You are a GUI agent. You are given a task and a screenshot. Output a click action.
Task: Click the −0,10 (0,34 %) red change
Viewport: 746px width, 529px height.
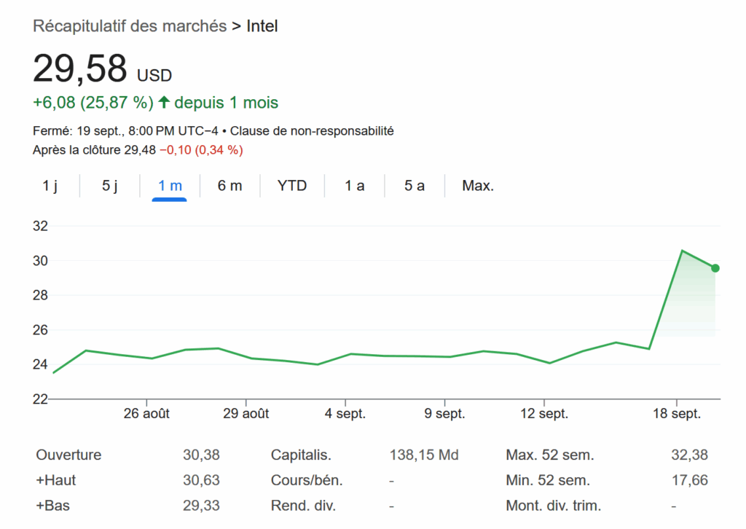tap(201, 150)
